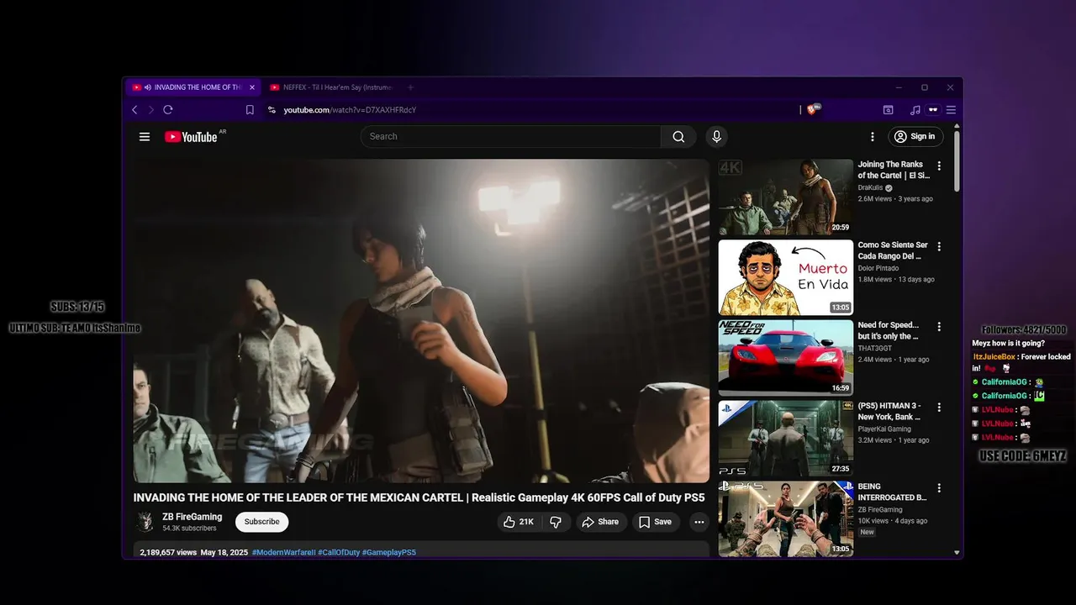
Task: Open options menu for HITMAN 3 video
Action: click(x=939, y=407)
